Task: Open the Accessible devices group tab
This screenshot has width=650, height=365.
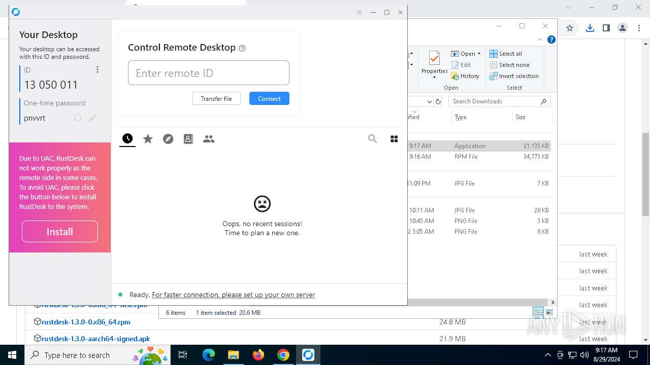Action: coord(209,138)
